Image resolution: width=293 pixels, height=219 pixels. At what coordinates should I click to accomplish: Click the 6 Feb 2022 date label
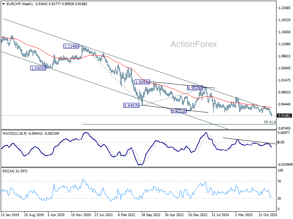click(x=126, y=215)
